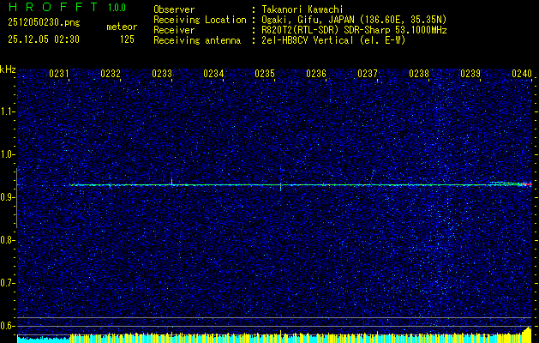Image resolution: width=539 pixels, height=343 pixels.
Task: Click antenna text 2el-HB9CV Vertical
Action: [x=308, y=40]
